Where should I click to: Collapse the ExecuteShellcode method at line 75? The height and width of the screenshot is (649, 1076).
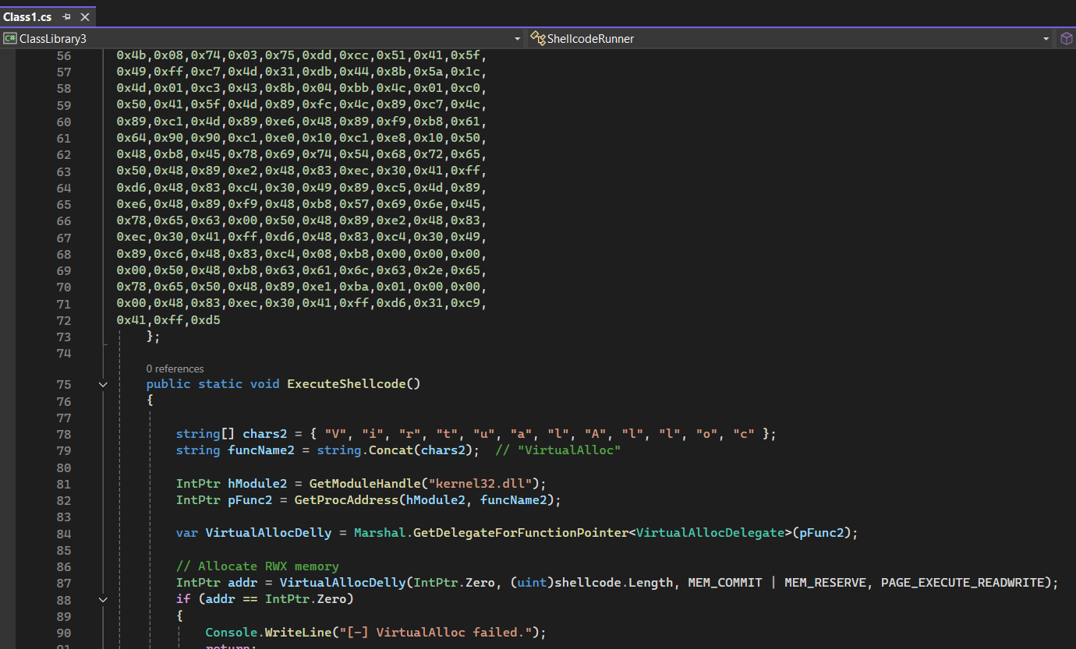coord(103,384)
